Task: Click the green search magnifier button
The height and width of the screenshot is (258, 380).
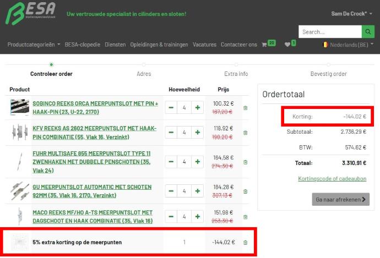Action: pyautogui.click(x=368, y=32)
